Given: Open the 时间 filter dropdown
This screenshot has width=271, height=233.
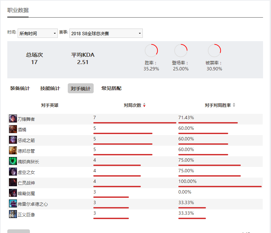Looking at the screenshot, I should [37, 33].
